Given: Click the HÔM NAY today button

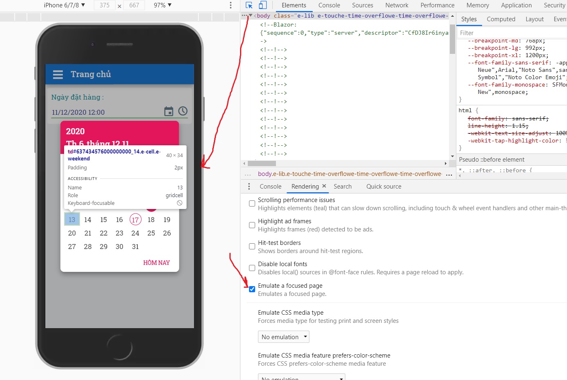Looking at the screenshot, I should click(x=156, y=262).
